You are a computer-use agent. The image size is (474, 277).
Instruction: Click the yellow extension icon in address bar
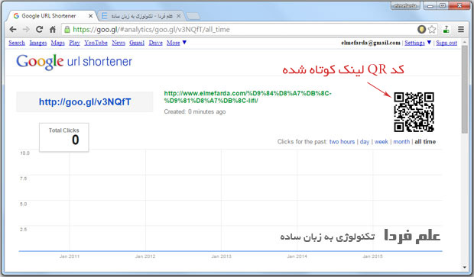click(x=421, y=29)
